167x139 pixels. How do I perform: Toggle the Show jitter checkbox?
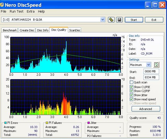[132, 95]
